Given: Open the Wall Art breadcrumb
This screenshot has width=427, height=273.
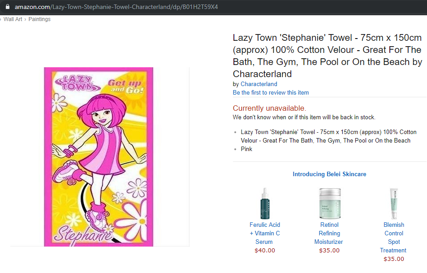Looking at the screenshot, I should [13, 19].
